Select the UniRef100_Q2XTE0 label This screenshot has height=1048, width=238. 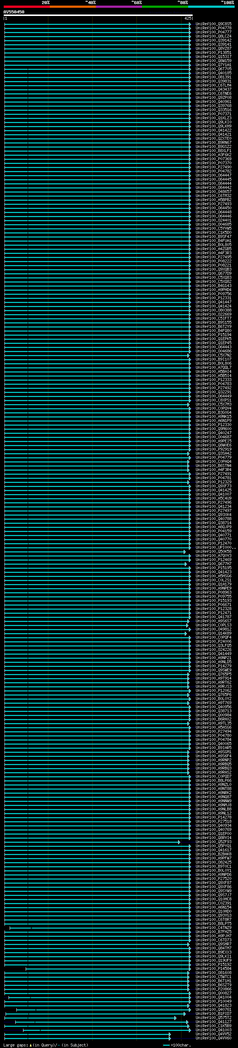(x=213, y=138)
